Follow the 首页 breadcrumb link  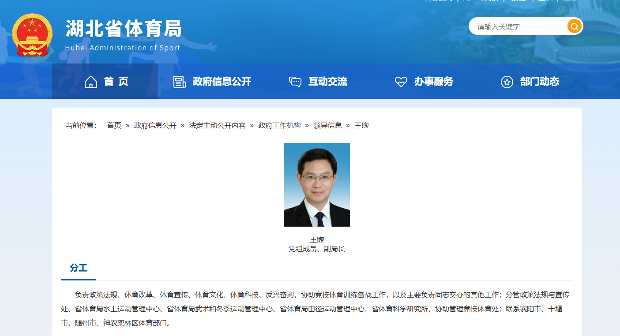coord(114,125)
